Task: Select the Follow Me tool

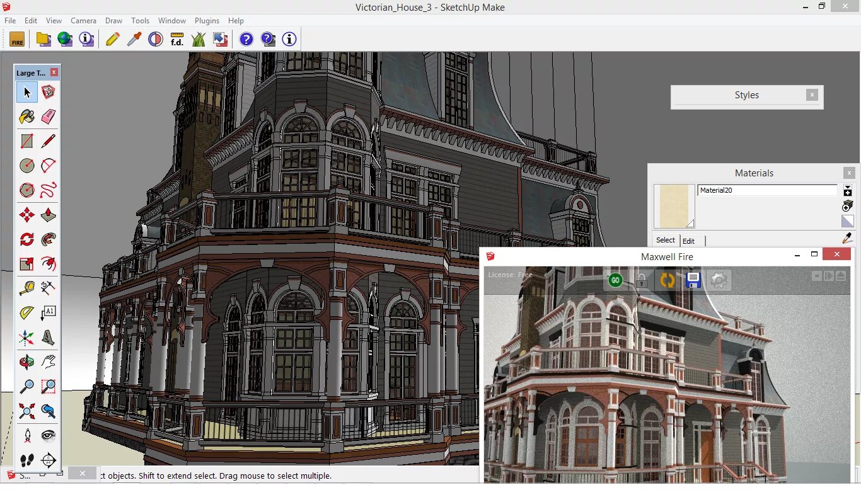Action: [49, 239]
